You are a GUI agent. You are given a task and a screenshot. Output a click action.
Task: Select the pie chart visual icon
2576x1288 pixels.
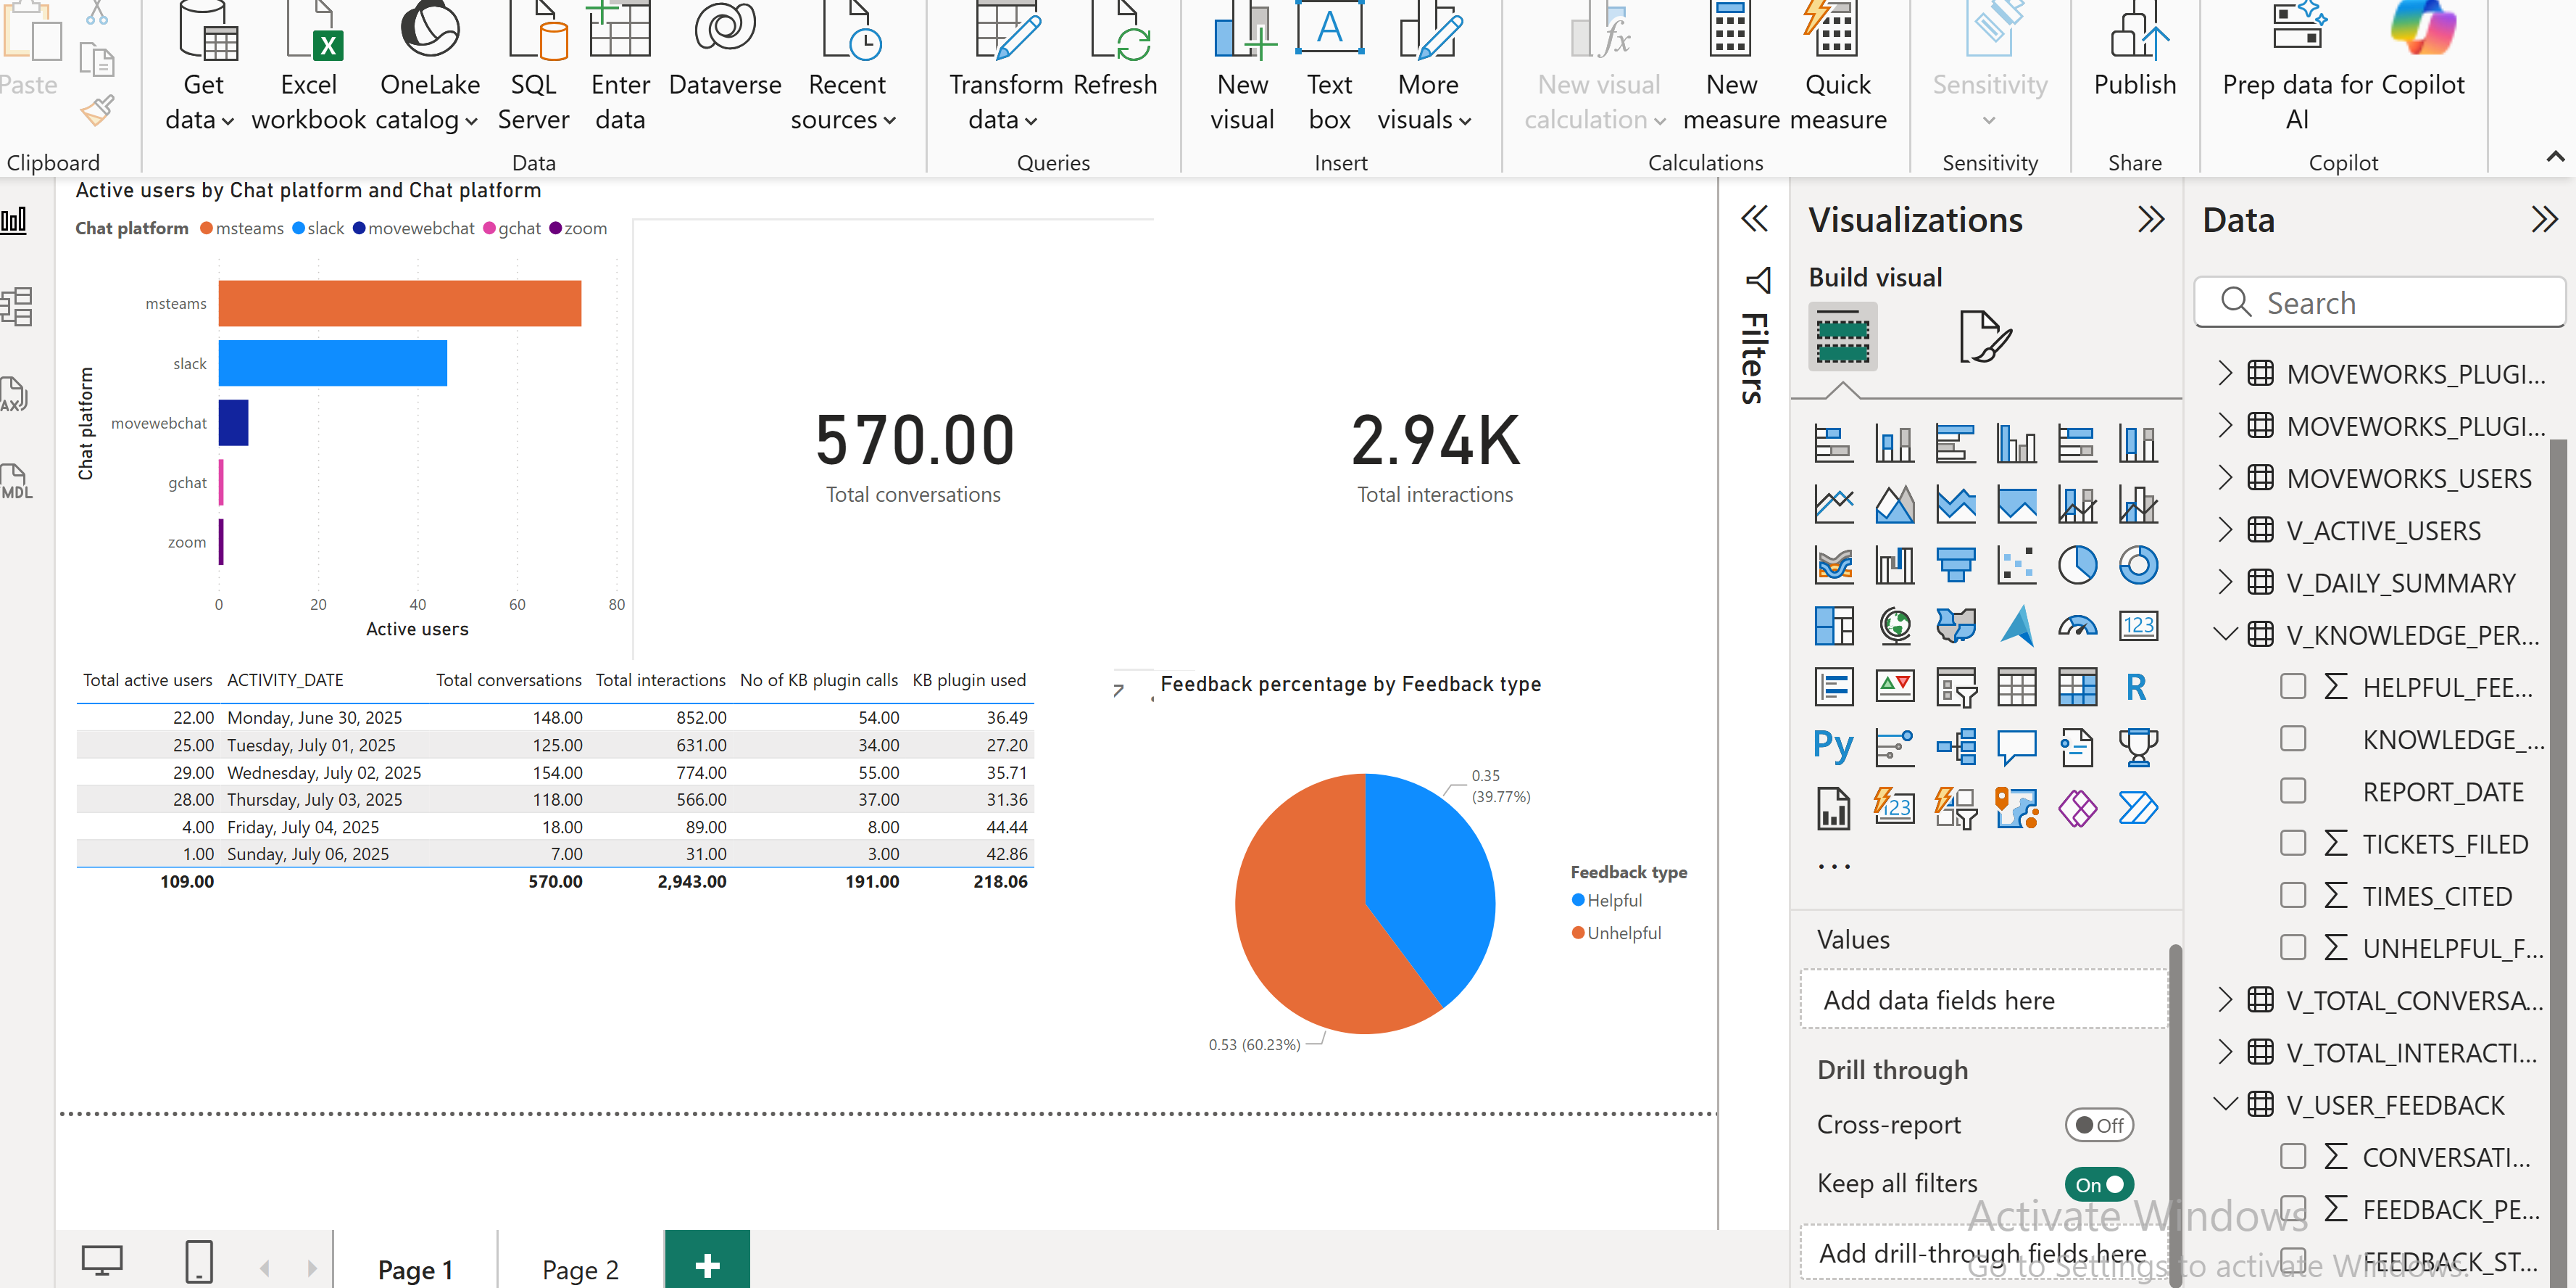2077,566
